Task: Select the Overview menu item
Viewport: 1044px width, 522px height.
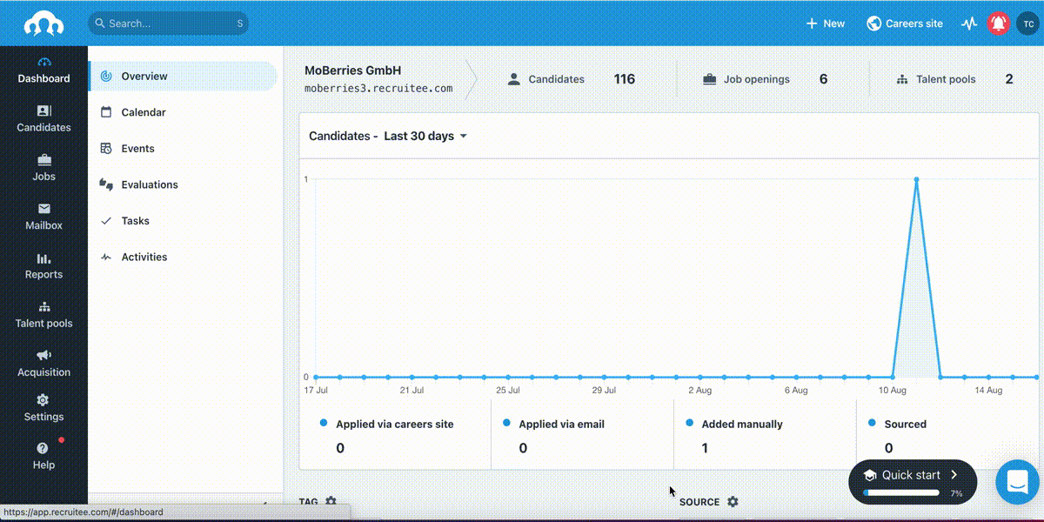Action: [x=183, y=77]
